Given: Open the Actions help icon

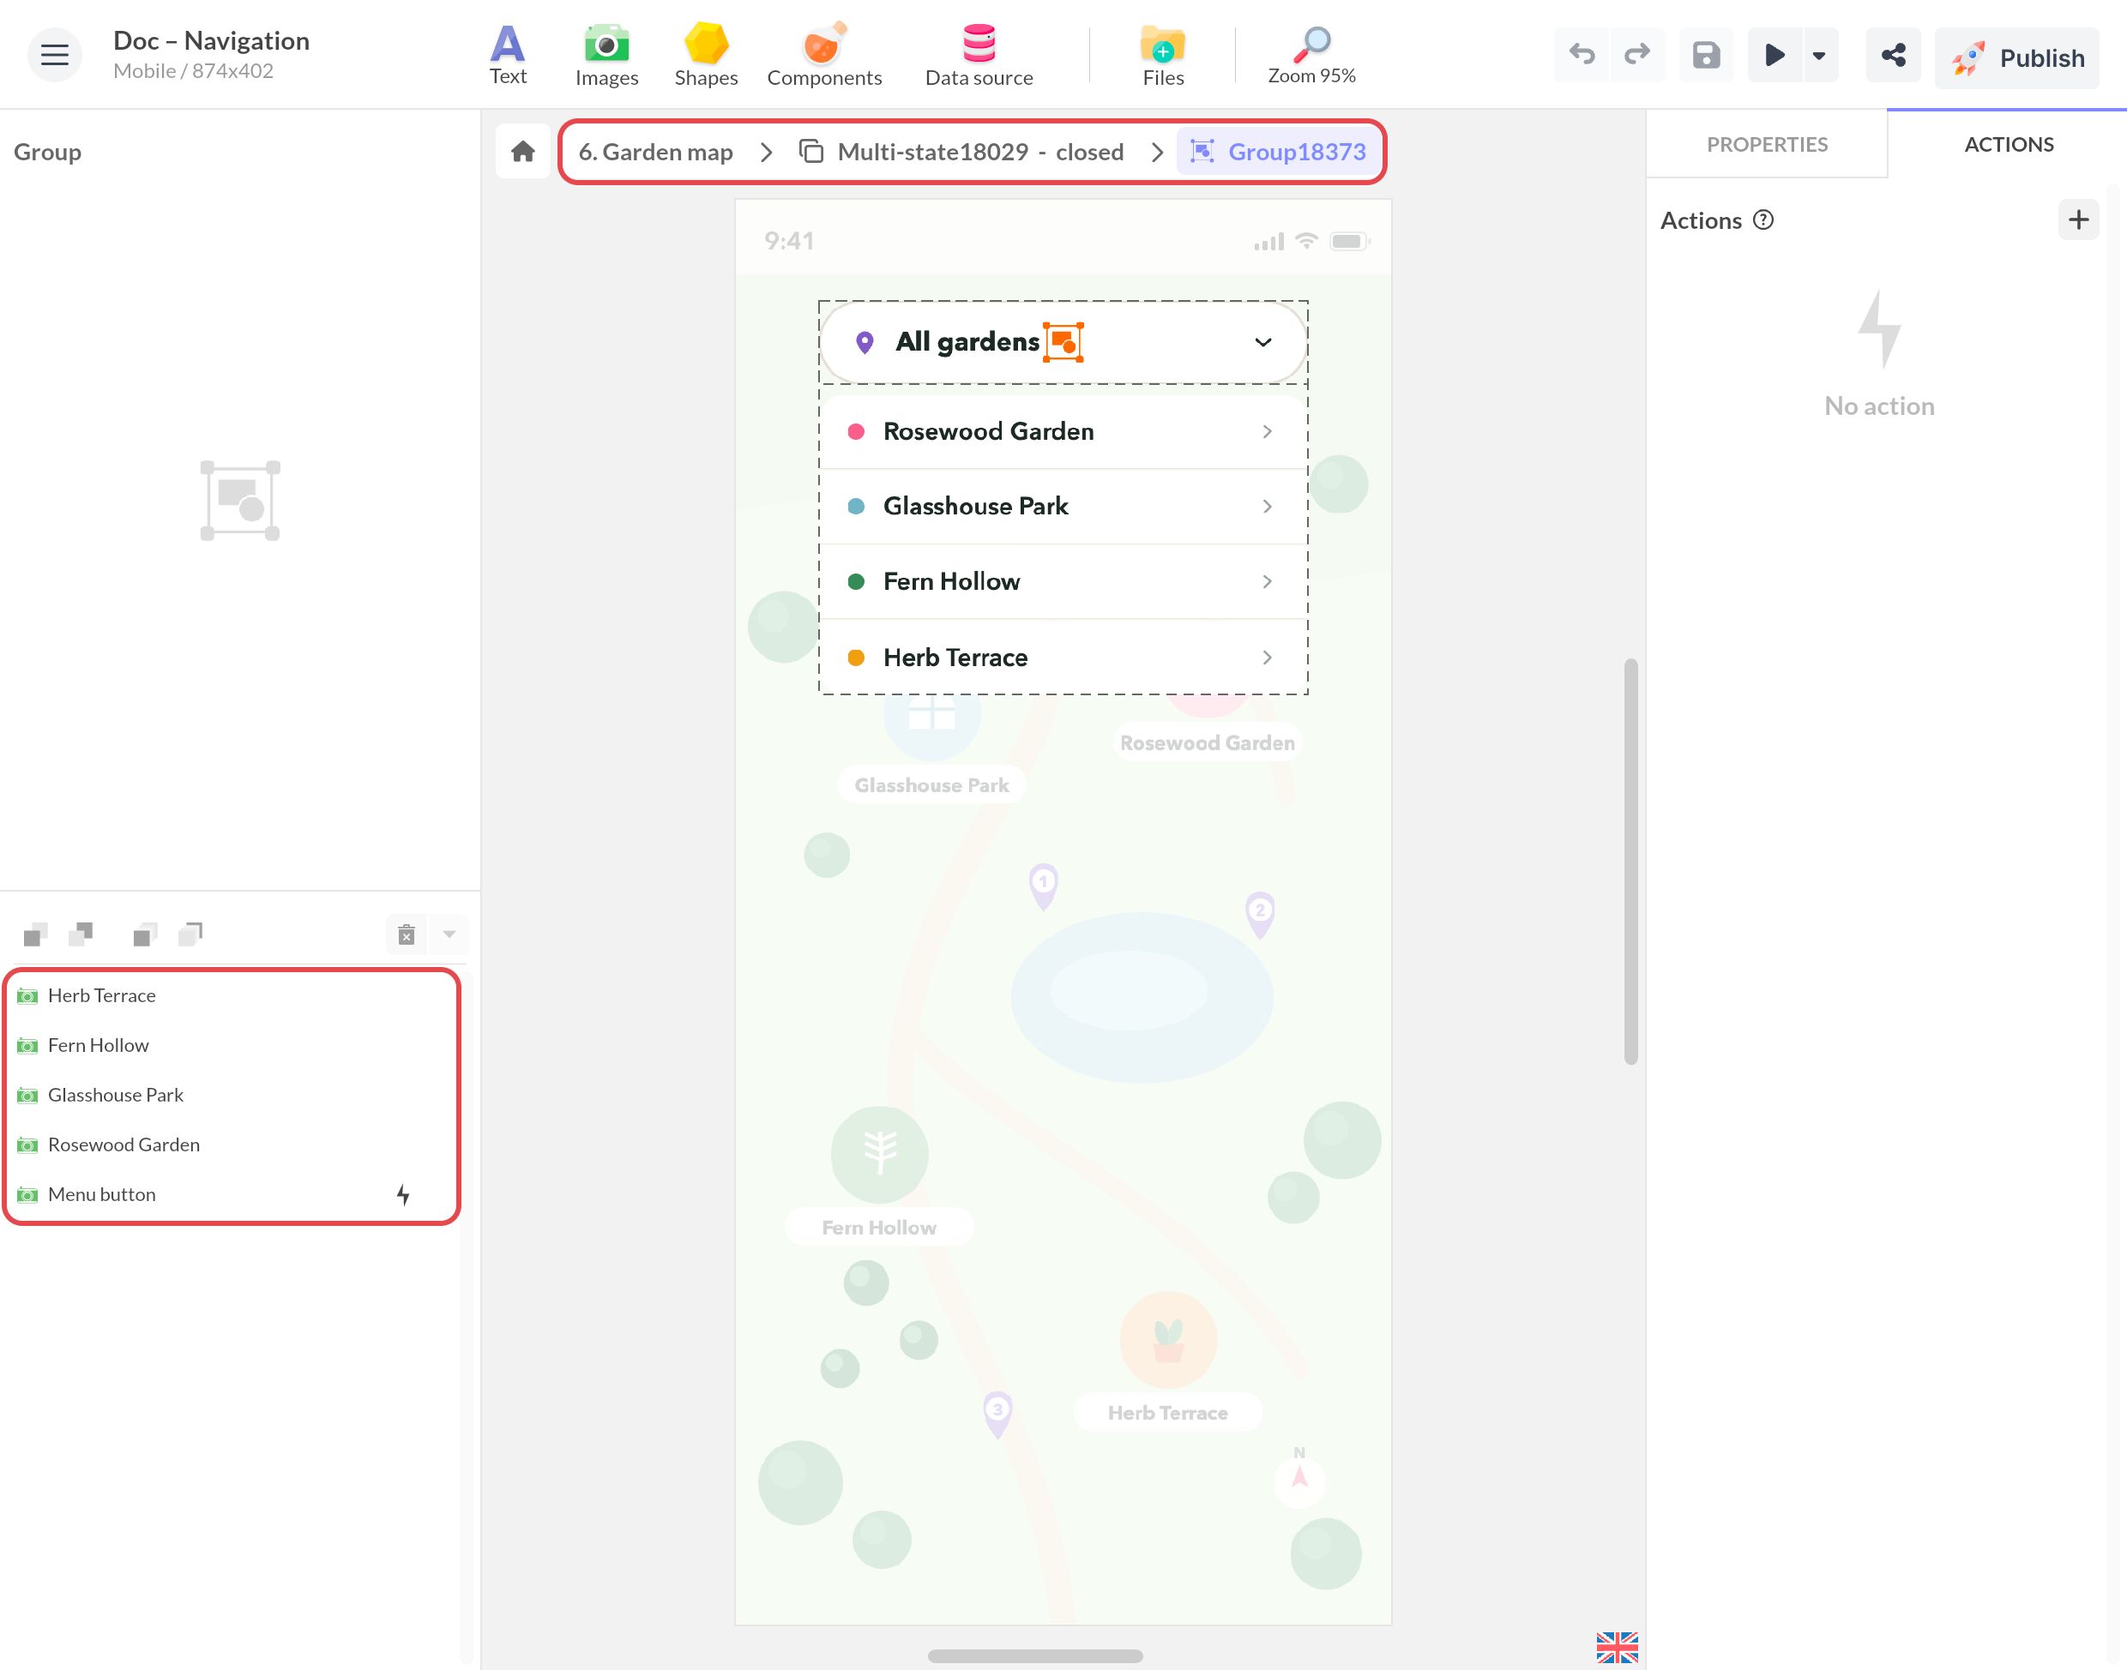Looking at the screenshot, I should 1763,220.
